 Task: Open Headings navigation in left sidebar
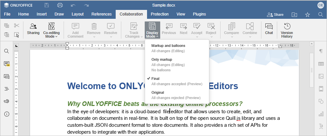click(7, 89)
